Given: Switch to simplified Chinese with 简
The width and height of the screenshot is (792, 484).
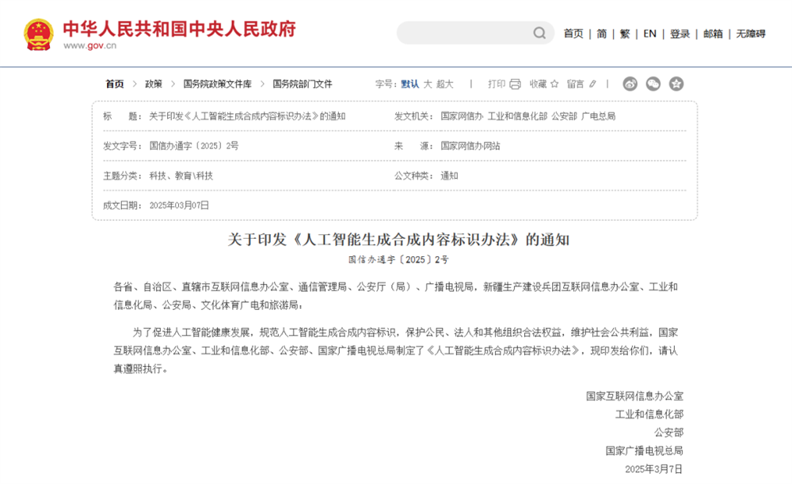Looking at the screenshot, I should 602,34.
